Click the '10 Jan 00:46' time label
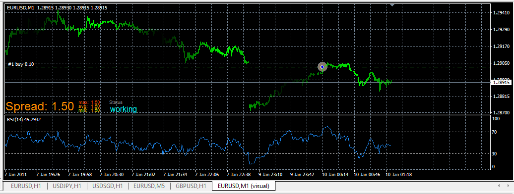Image resolution: width=514 pixels, height=194 pixels. [367, 175]
